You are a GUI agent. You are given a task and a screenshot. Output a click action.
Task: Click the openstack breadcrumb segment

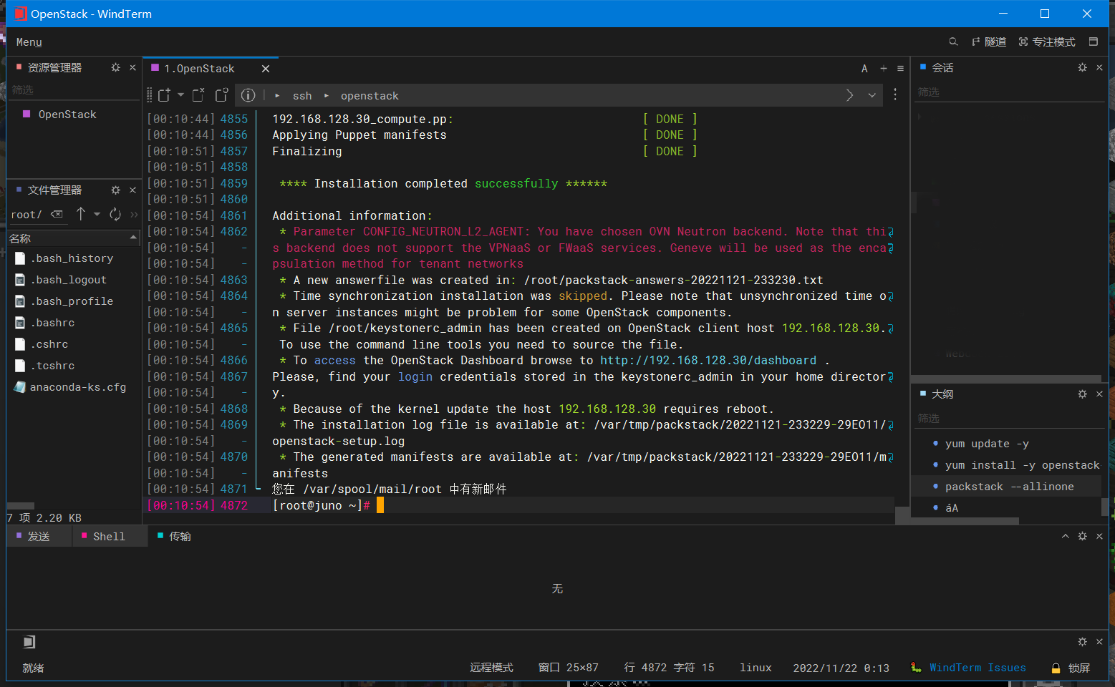point(370,96)
